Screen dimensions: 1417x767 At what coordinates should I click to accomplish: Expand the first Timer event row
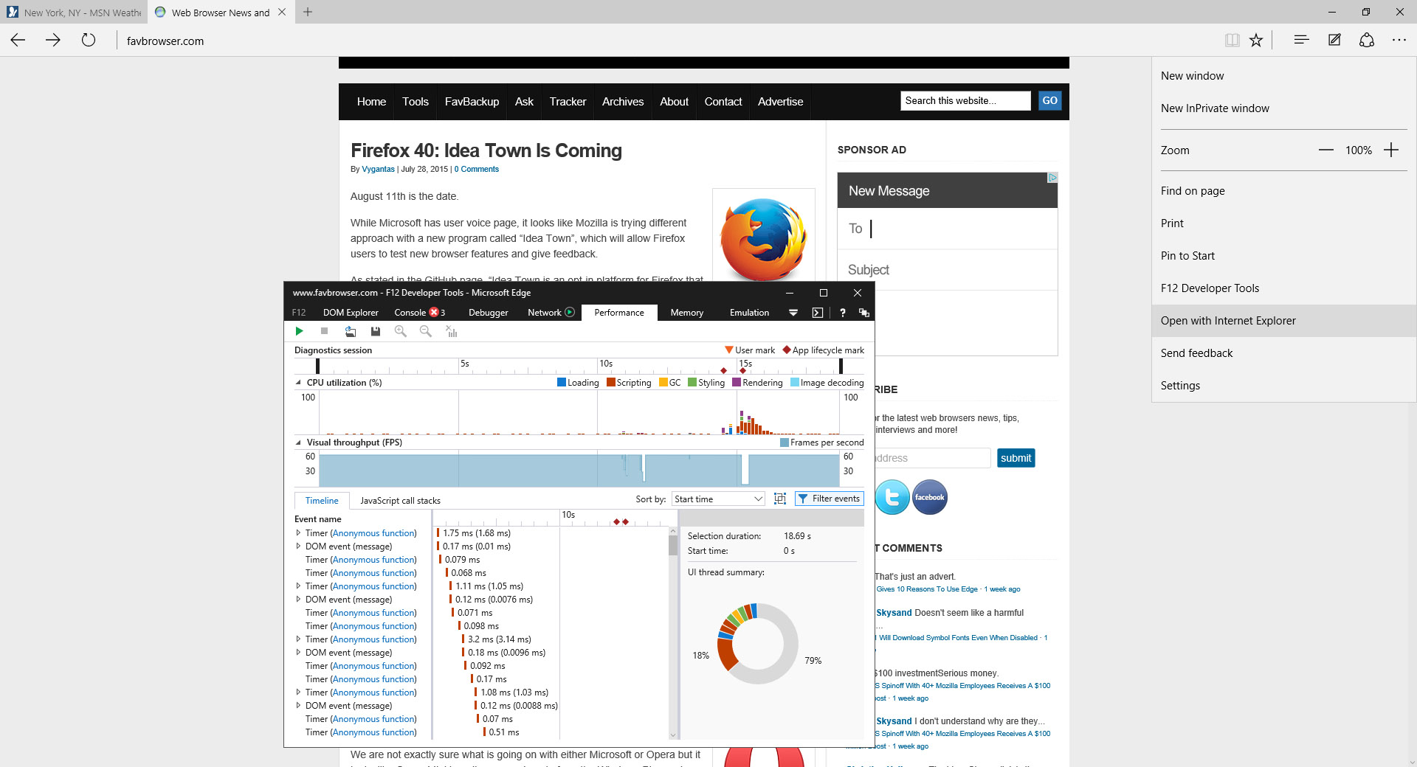click(298, 533)
